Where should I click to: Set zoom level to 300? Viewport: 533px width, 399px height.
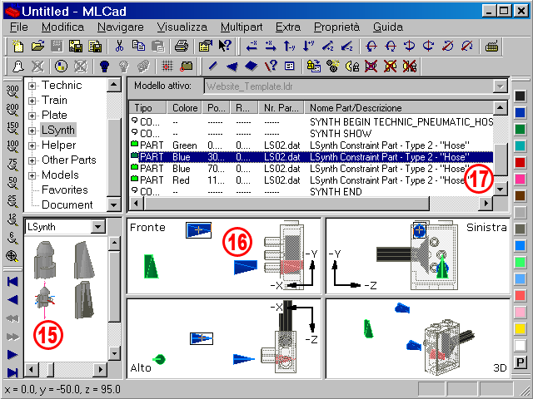(x=12, y=92)
